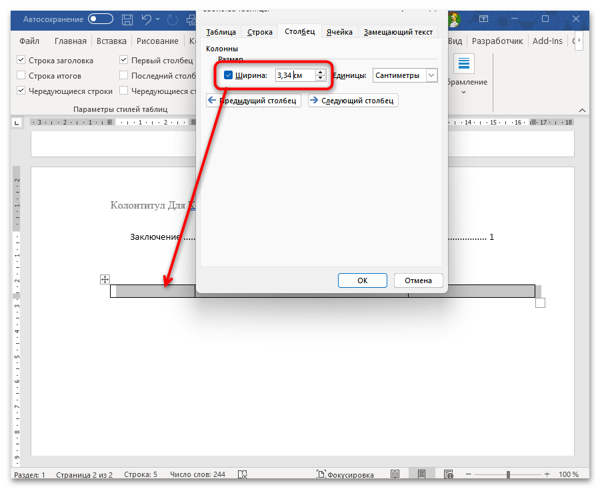Click the Redo icon in title bar
The height and width of the screenshot is (489, 600).
pyautogui.click(x=173, y=19)
